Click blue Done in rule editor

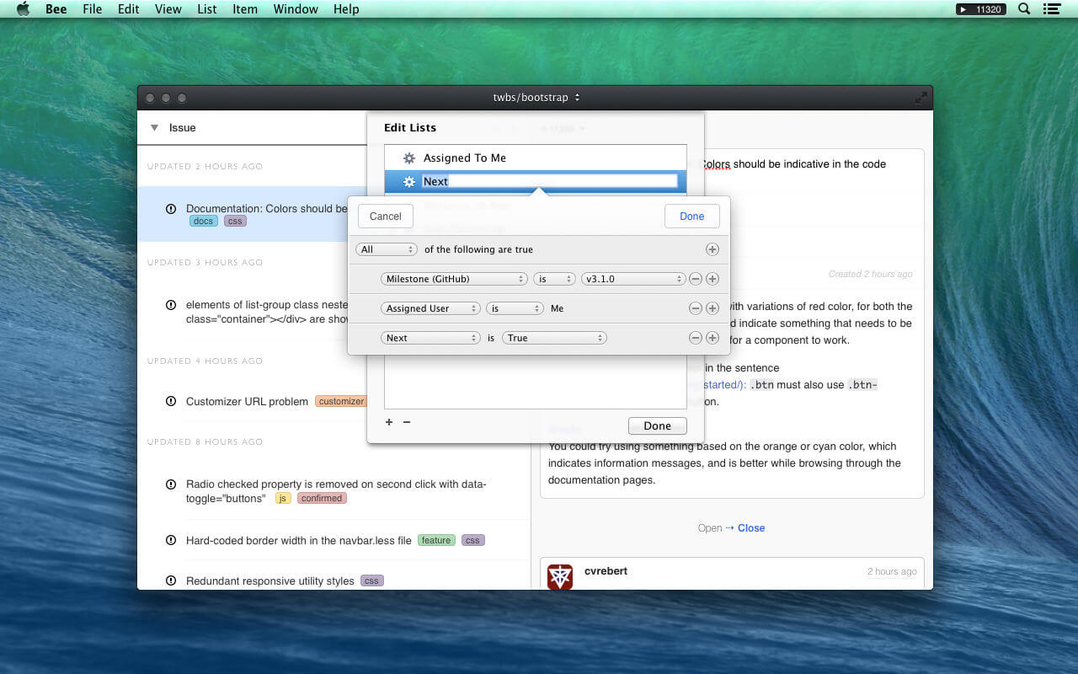click(691, 216)
